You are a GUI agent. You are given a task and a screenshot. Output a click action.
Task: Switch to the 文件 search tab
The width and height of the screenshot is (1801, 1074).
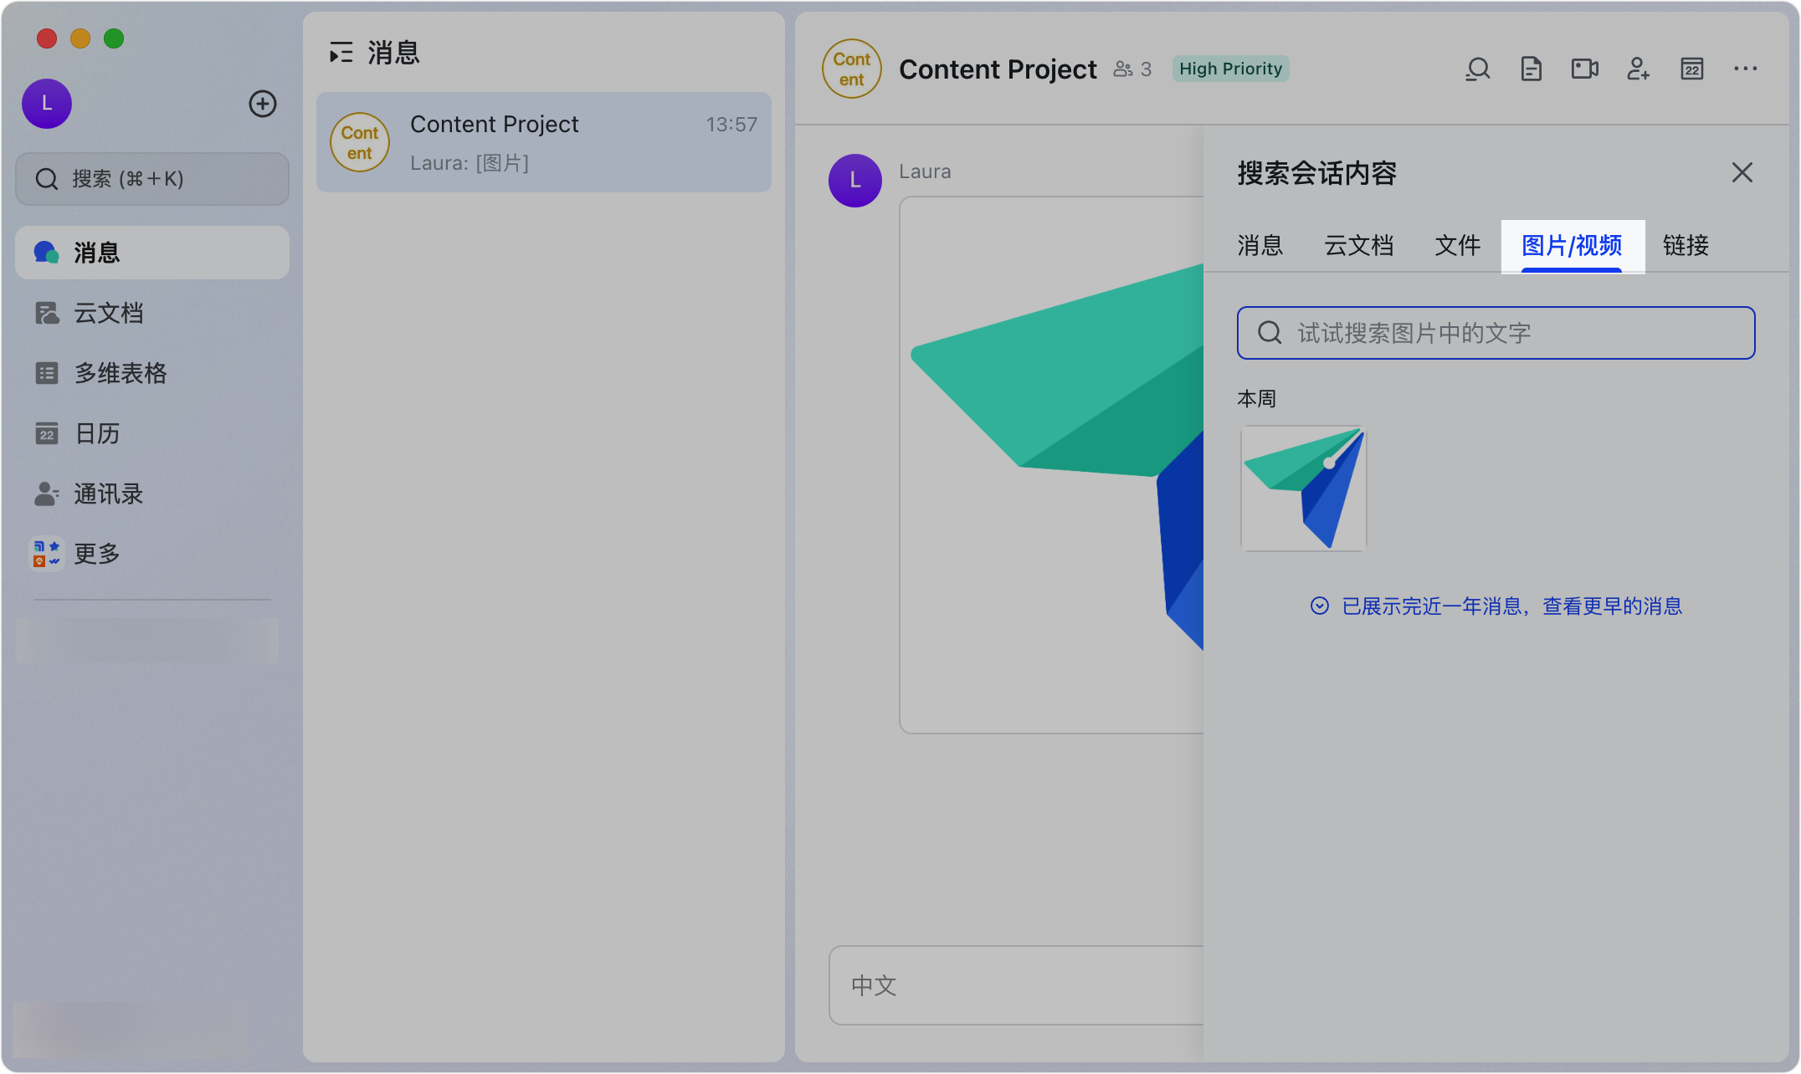1457,246
